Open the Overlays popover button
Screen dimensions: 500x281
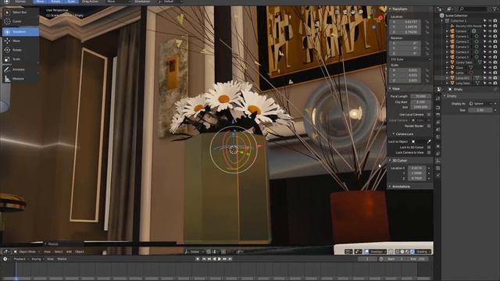pyautogui.click(x=377, y=251)
